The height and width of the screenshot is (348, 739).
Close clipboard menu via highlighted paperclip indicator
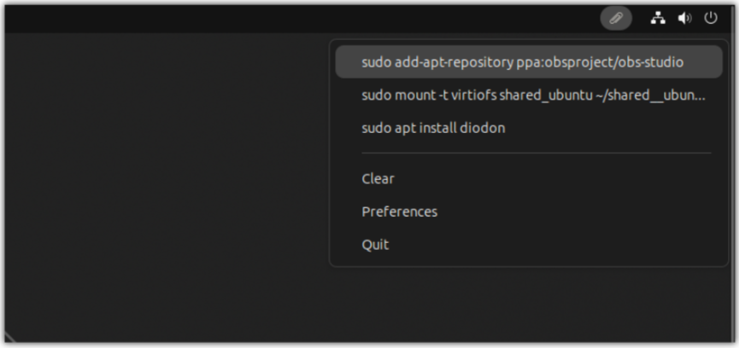pyautogui.click(x=616, y=18)
